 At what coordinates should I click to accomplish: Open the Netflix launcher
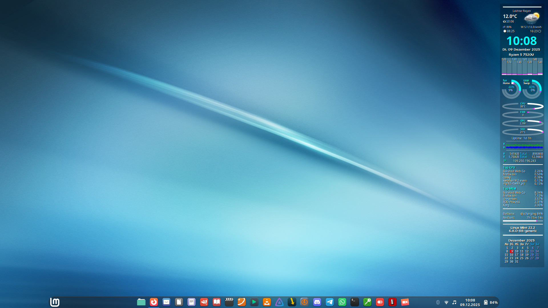(392, 302)
